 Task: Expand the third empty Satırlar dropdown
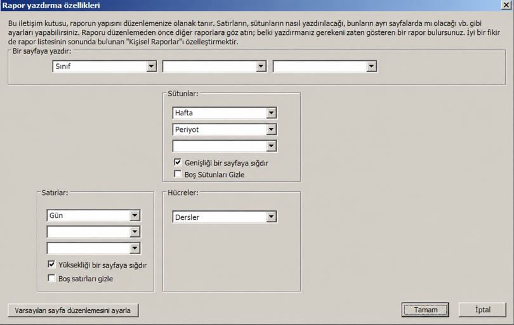(135, 248)
